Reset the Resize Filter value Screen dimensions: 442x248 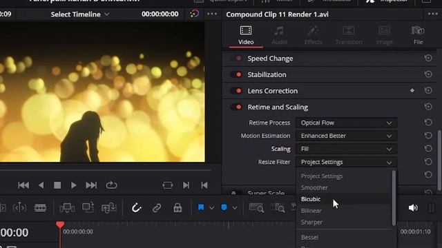point(428,162)
